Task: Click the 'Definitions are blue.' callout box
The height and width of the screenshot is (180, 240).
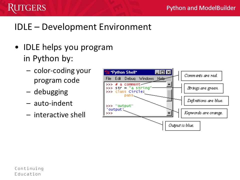Action: pyautogui.click(x=206, y=101)
